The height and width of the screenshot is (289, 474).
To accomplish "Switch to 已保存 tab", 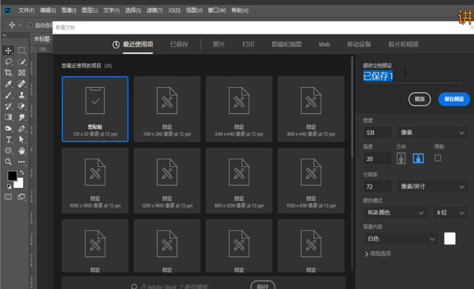I will pyautogui.click(x=179, y=44).
